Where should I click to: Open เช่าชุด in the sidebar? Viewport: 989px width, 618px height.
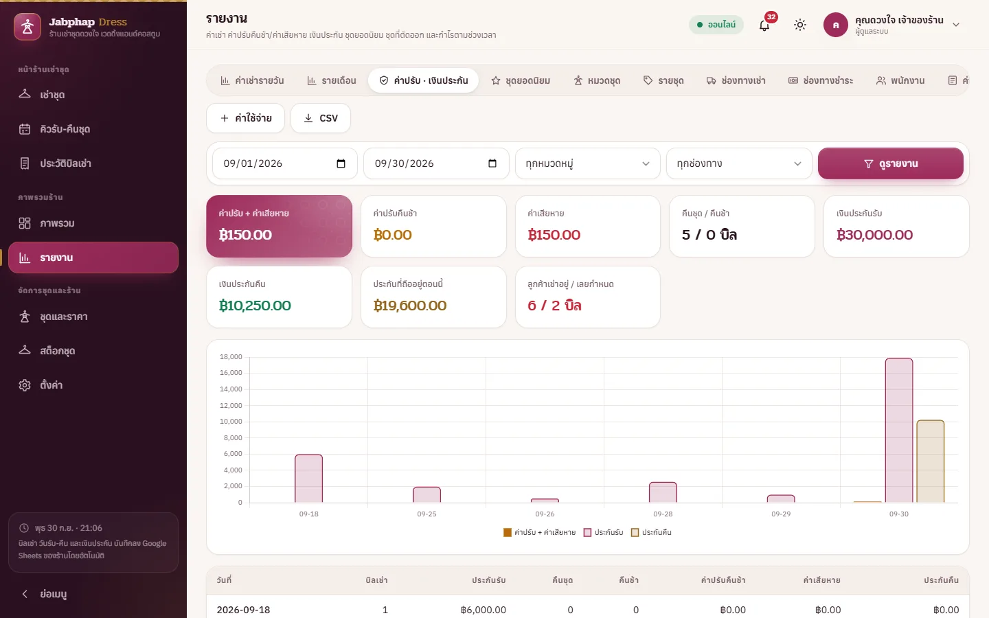[93, 95]
